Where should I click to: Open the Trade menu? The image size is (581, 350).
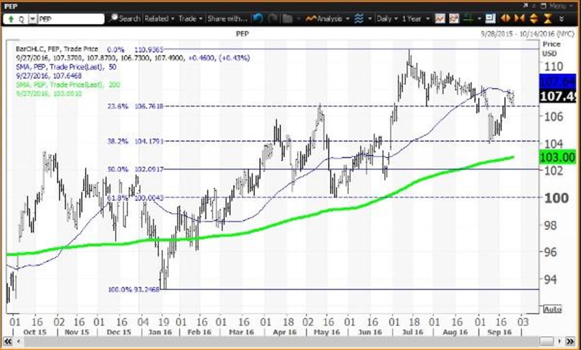pos(190,19)
